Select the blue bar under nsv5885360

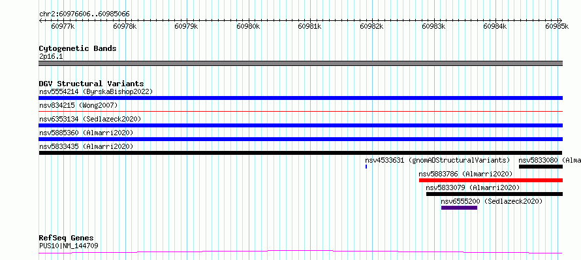tap(300, 139)
